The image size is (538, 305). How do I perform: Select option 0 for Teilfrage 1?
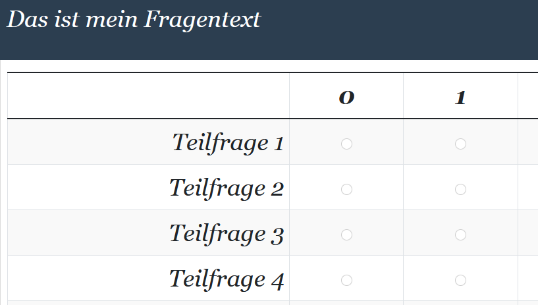pyautogui.click(x=346, y=144)
